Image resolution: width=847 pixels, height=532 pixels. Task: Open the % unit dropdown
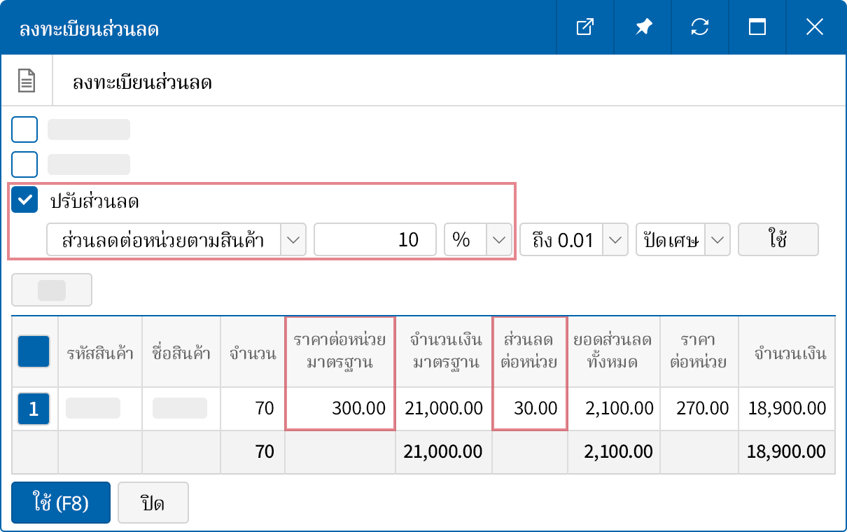point(498,239)
